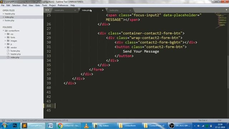Select index.php under Open Files
Image resolution: width=229 pixels, height=129 pixels.
coord(9,17)
